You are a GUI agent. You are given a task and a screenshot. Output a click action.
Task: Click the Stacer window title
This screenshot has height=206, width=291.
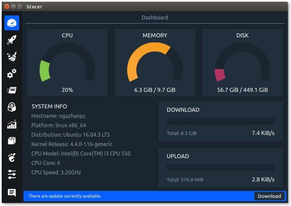click(x=34, y=7)
